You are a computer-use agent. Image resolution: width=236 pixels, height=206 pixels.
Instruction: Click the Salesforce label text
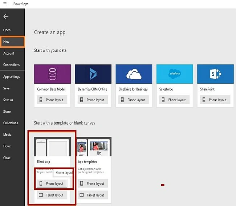click(x=166, y=89)
